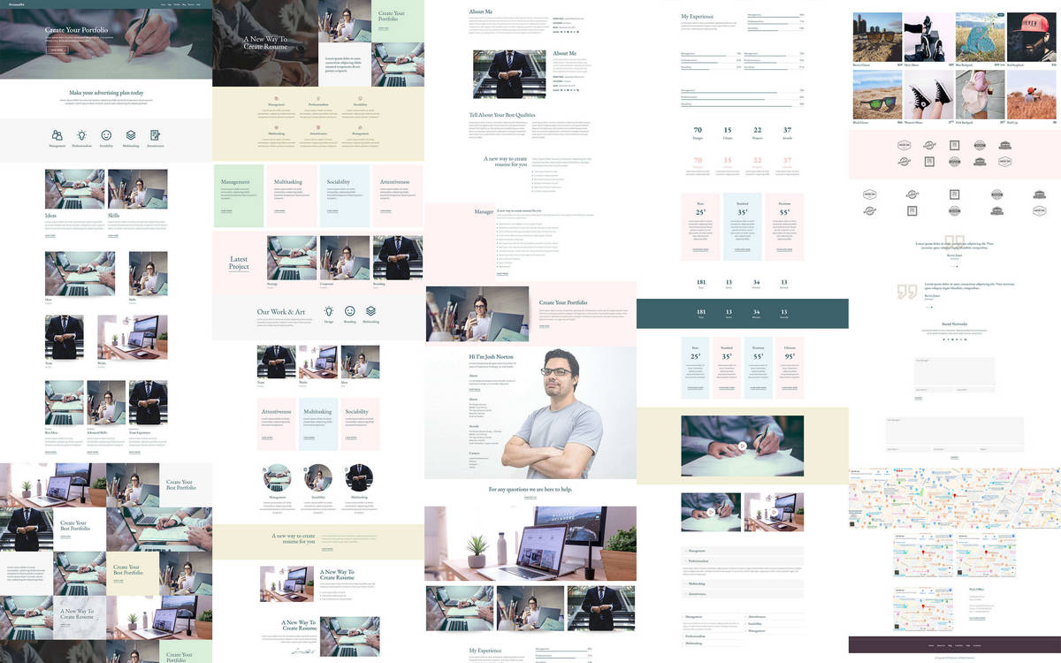Viewport: 1061px width, 663px height.
Task: Click the Multitasking layers icon beside Our Work & Art
Action: point(371,311)
